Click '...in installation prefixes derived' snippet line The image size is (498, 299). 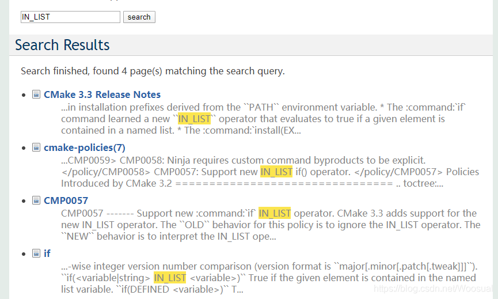(x=263, y=107)
